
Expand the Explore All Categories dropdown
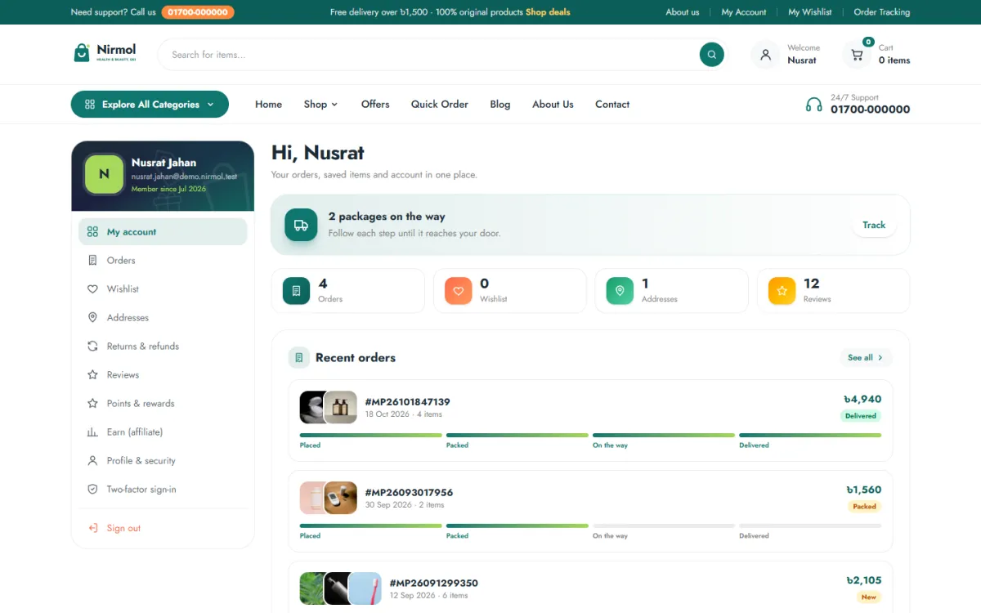150,104
